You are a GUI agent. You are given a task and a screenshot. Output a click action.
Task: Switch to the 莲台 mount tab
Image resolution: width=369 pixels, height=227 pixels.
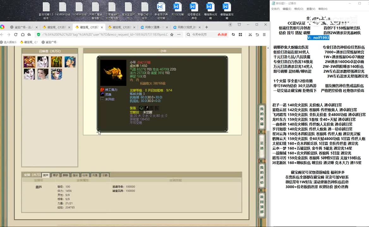[75, 175]
